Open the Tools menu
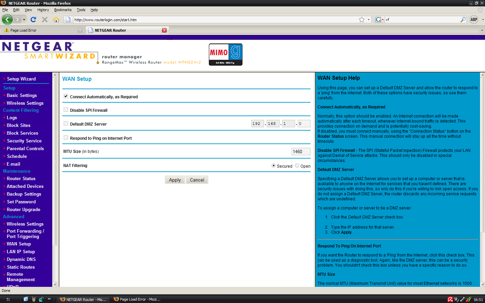Viewport: 485px width, 303px height. coord(81,10)
